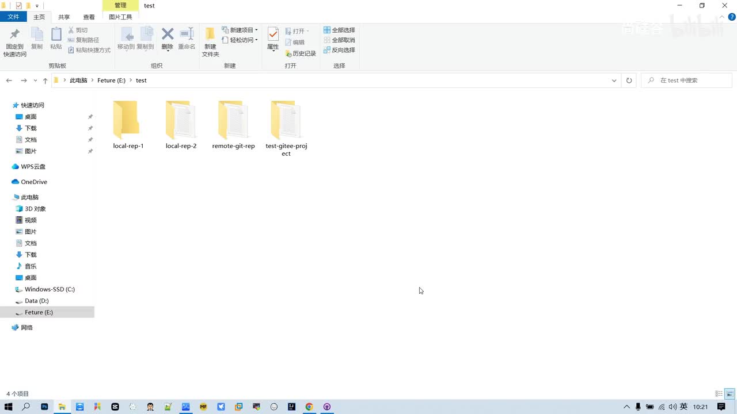Viewport: 737px width, 414px height.
Task: Open the Move to (移动到) menu
Action: click(126, 39)
